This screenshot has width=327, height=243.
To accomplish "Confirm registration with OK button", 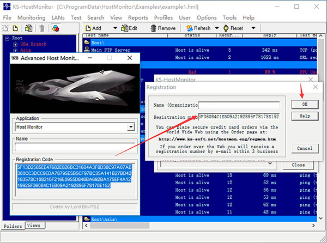I will [x=305, y=104].
